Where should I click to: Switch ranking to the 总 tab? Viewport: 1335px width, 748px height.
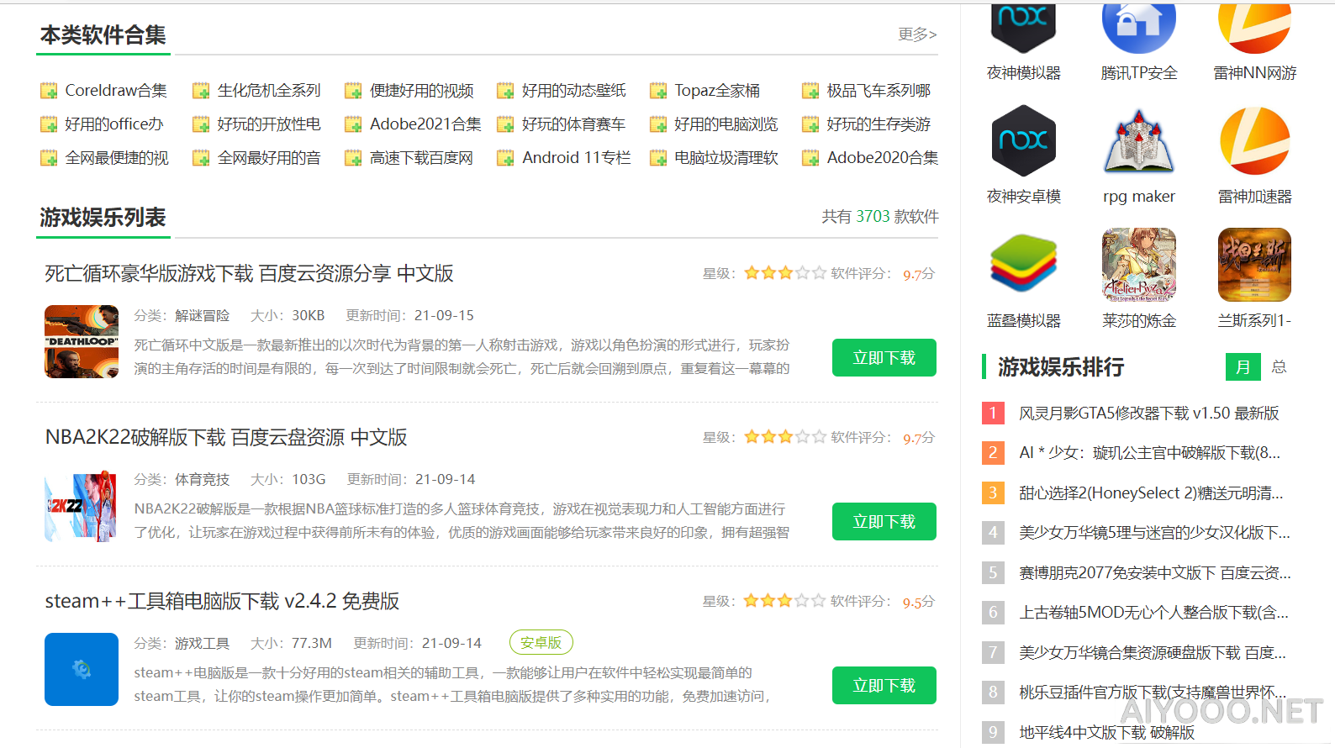pyautogui.click(x=1279, y=367)
